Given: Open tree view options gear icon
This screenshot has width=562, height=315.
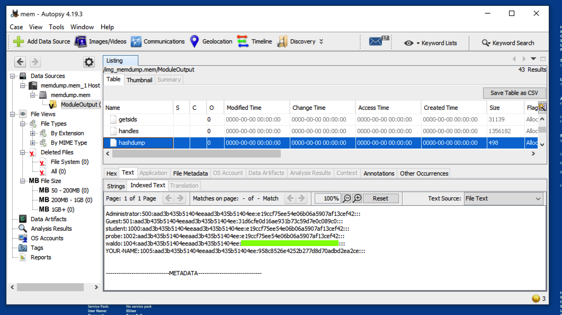Looking at the screenshot, I should (x=88, y=62).
